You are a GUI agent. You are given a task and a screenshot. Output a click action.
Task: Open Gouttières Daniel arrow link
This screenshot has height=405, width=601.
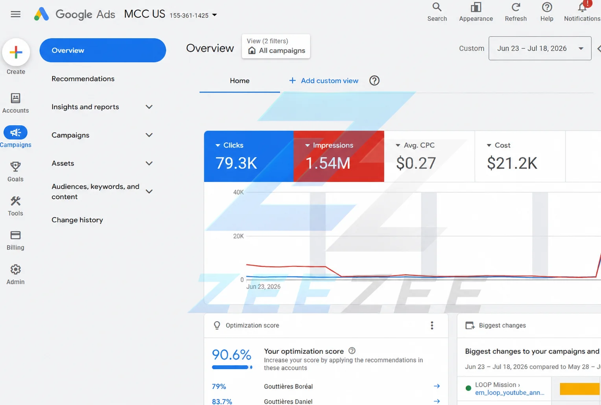coord(437,401)
